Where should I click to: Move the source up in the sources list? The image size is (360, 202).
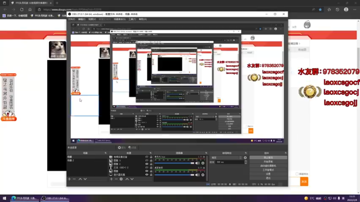click(127, 179)
